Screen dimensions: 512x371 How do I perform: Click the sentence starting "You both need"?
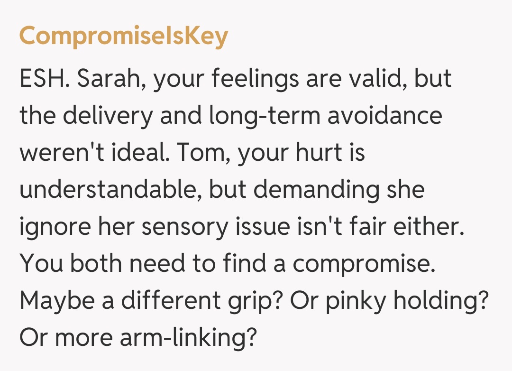pos(228,264)
